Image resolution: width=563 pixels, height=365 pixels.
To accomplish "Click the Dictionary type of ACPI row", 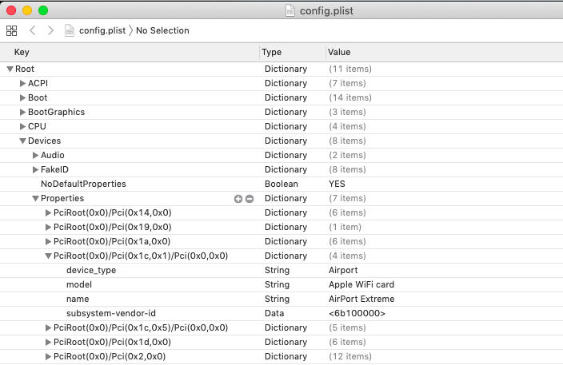I will (285, 83).
